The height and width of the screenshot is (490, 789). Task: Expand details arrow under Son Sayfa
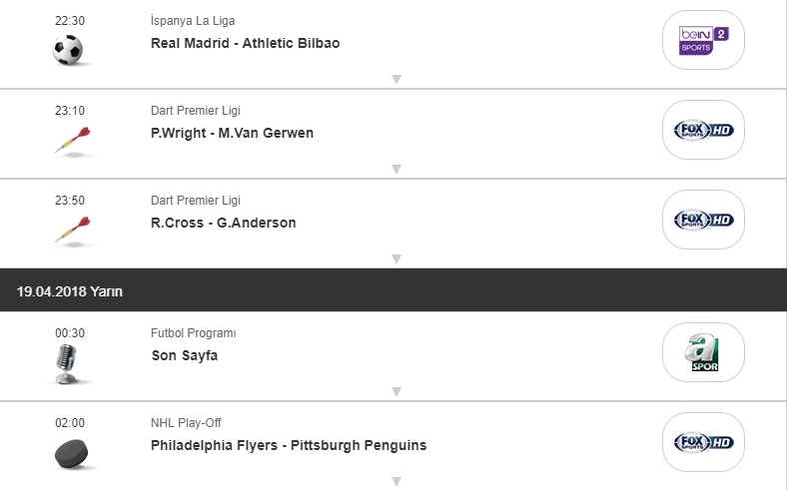[395, 391]
